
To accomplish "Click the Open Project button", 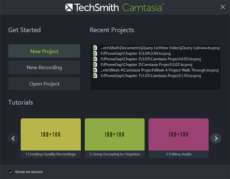I will point(44,84).
